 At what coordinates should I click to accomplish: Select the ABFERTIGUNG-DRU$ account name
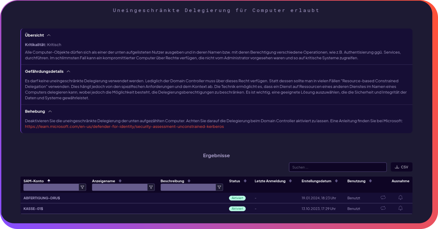[42, 198]
